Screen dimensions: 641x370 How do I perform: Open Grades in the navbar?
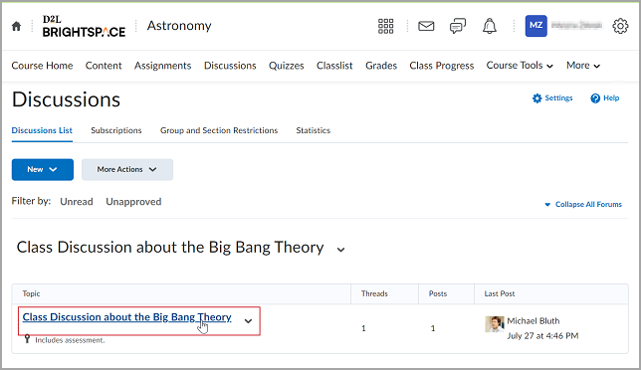(381, 66)
